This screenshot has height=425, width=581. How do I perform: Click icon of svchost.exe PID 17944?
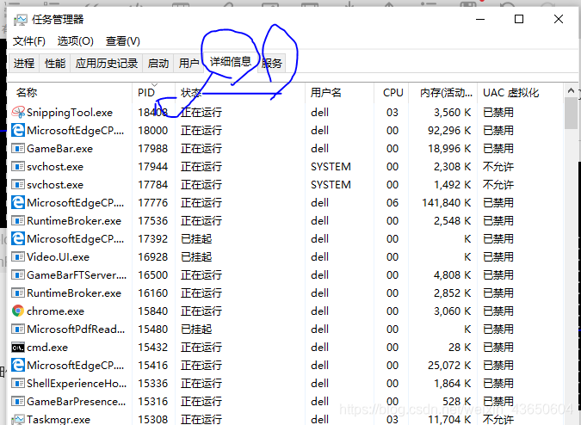pos(18,167)
